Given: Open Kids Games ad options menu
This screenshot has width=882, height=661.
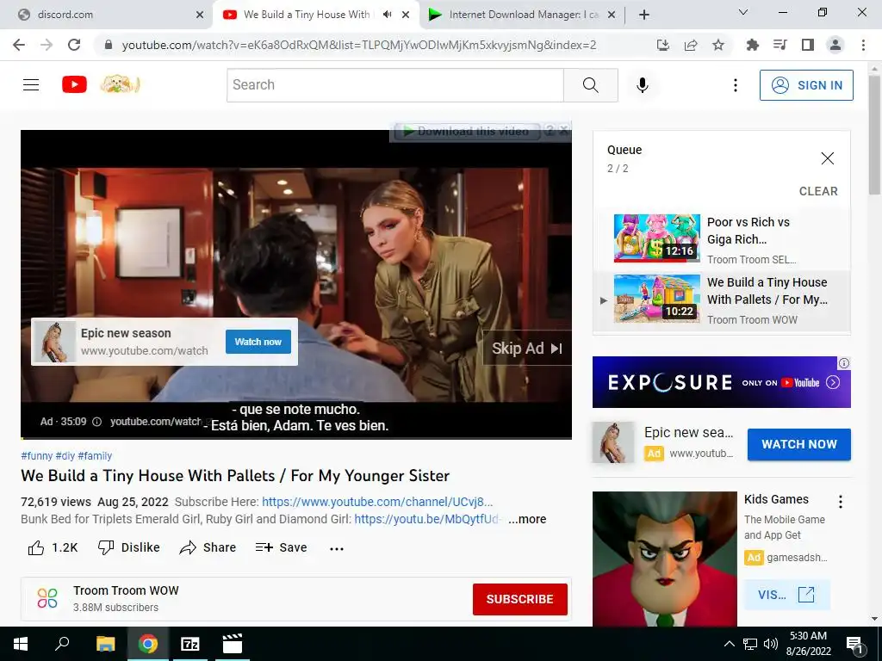Looking at the screenshot, I should [841, 502].
